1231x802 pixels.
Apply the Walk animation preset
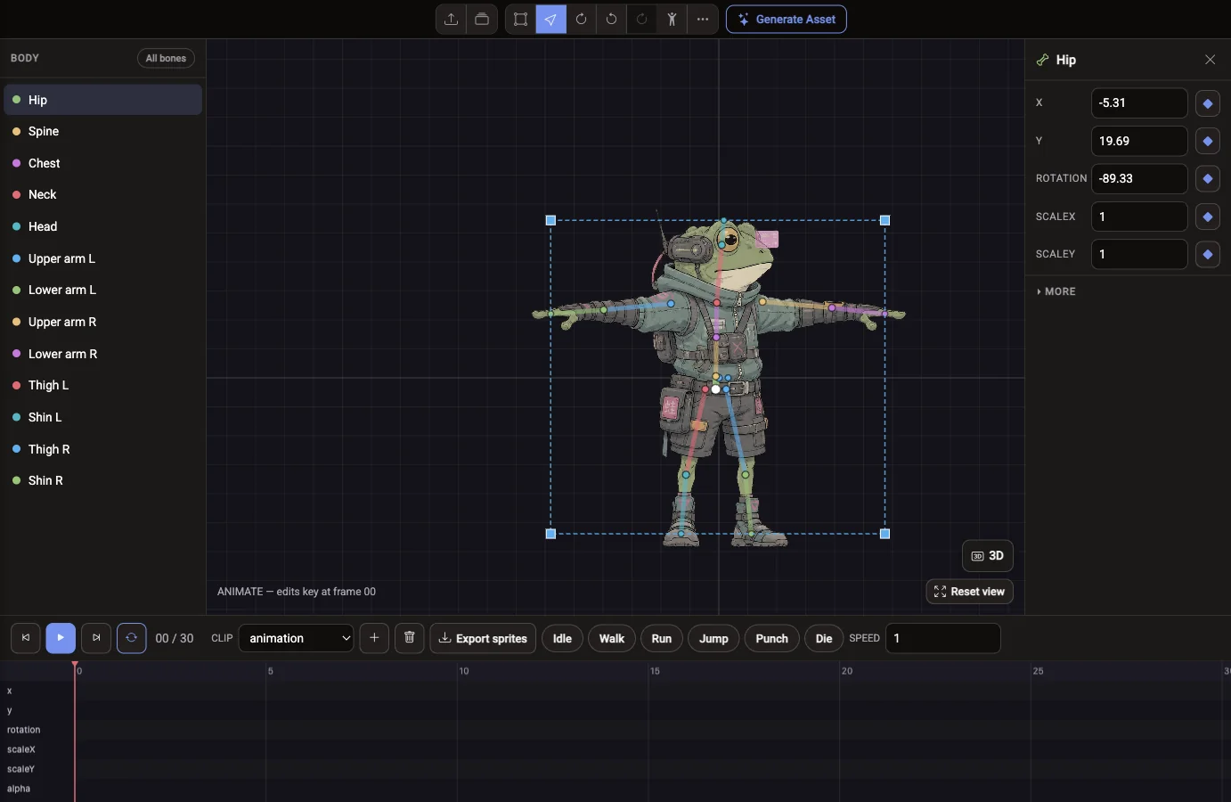click(612, 638)
